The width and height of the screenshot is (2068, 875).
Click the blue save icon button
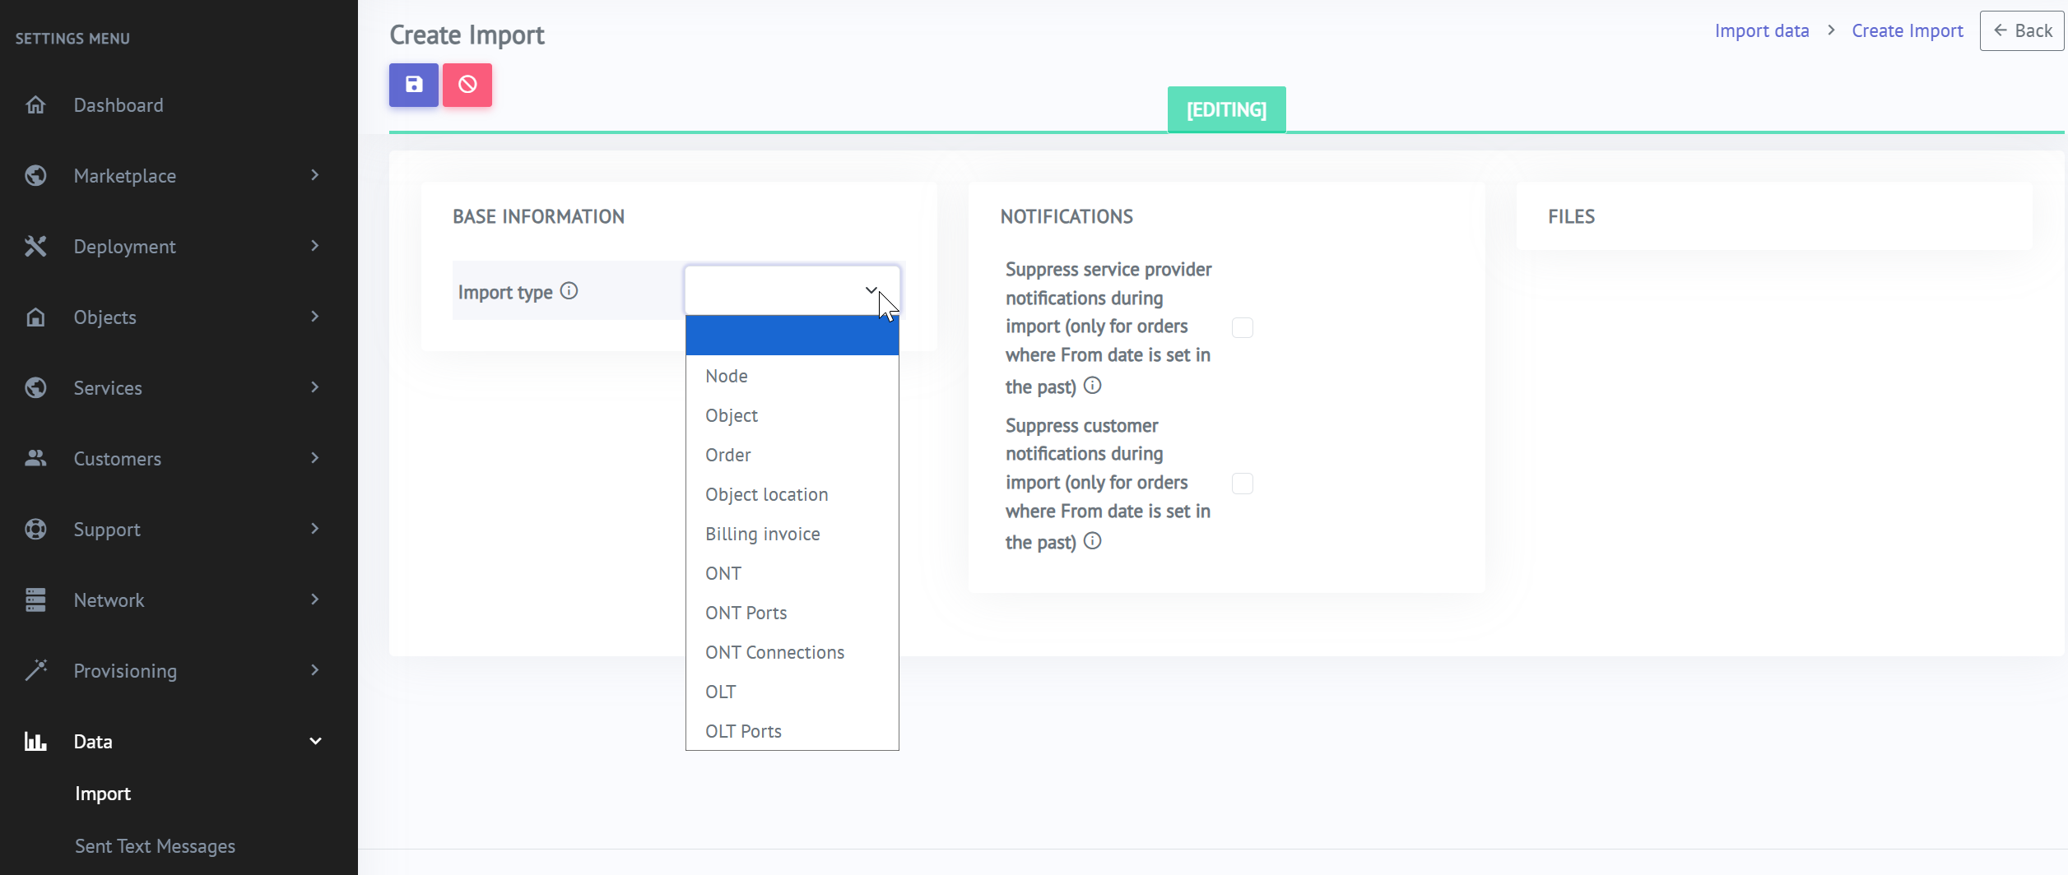[413, 85]
